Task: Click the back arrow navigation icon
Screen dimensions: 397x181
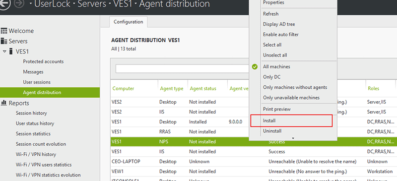Action: pyautogui.click(x=4, y=4)
